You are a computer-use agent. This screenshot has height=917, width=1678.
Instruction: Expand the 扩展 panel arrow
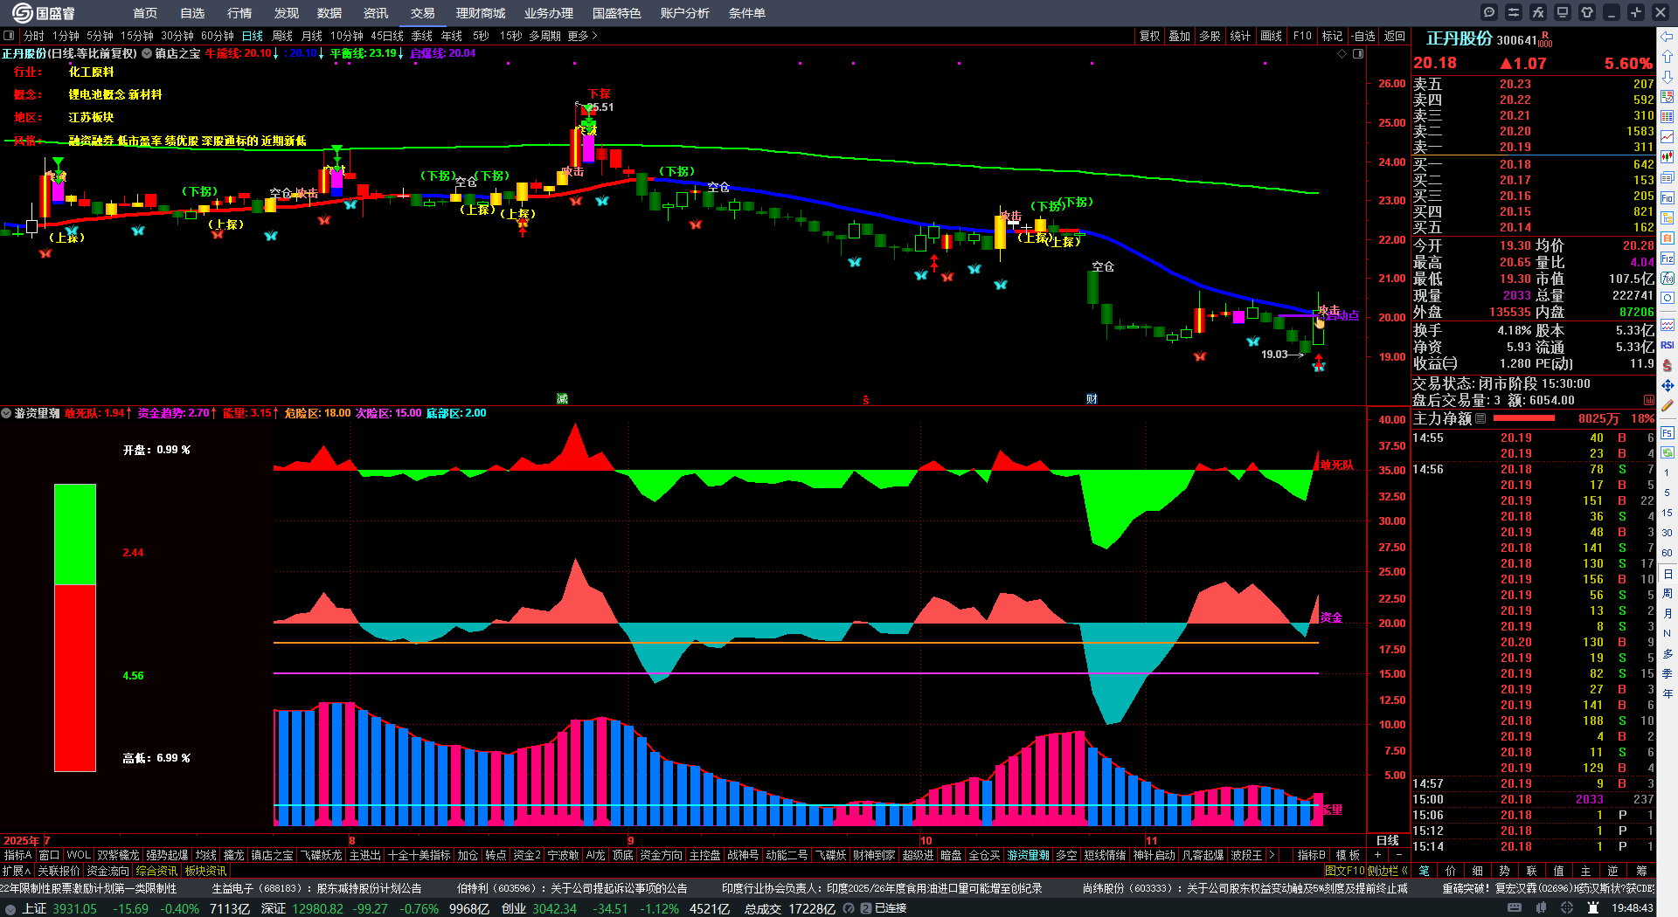[17, 871]
